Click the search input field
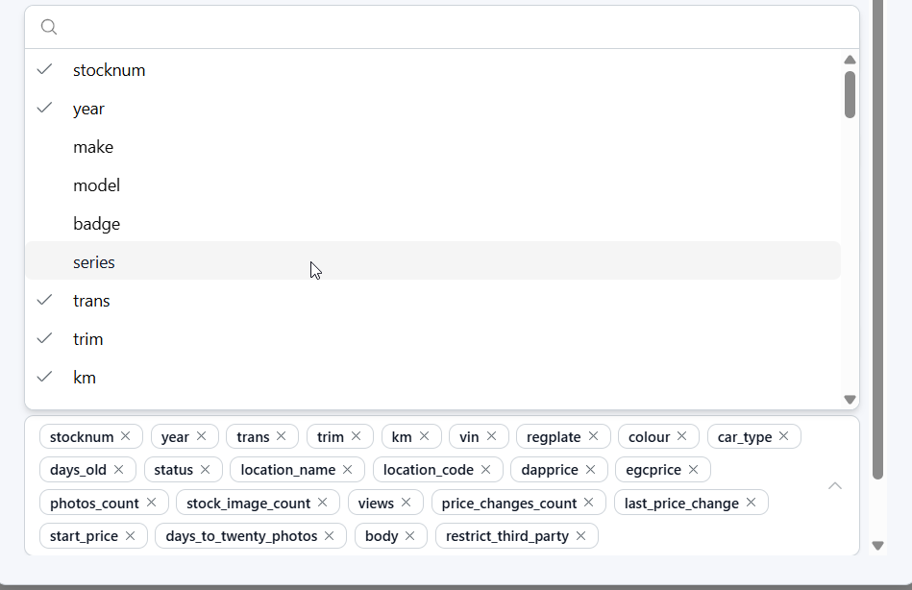The height and width of the screenshot is (590, 912). tap(452, 27)
